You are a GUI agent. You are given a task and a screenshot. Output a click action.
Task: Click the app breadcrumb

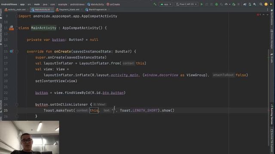coord(22,4)
